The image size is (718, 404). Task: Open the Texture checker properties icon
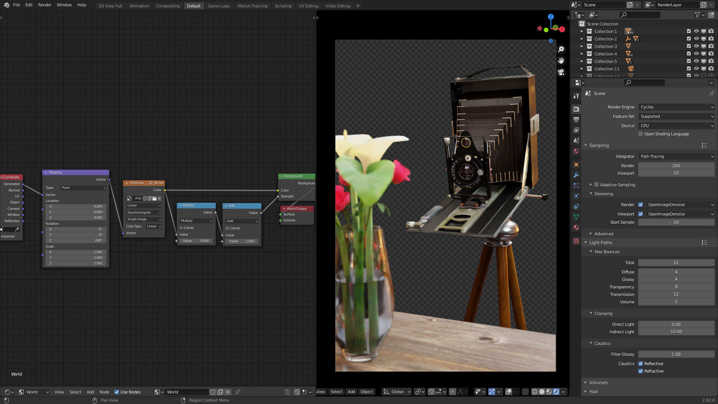[x=576, y=241]
